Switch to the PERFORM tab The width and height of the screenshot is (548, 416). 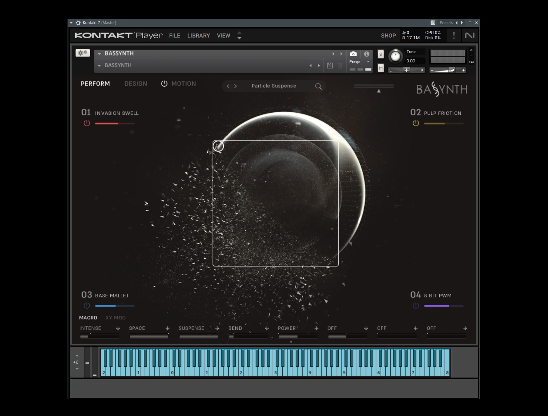click(x=95, y=84)
